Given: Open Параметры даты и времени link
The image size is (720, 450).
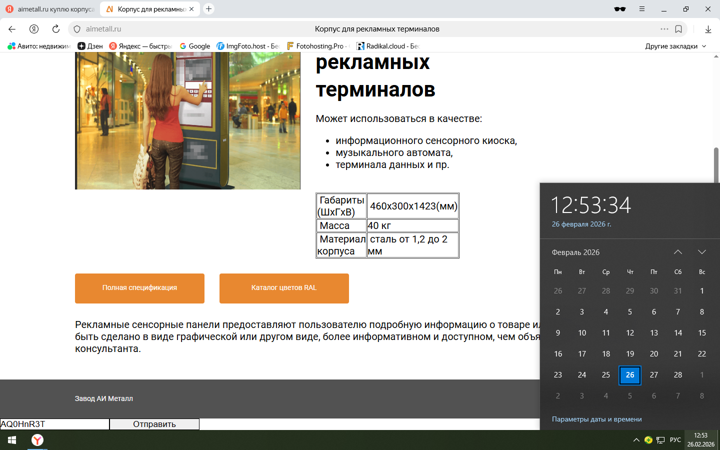Looking at the screenshot, I should pos(596,419).
